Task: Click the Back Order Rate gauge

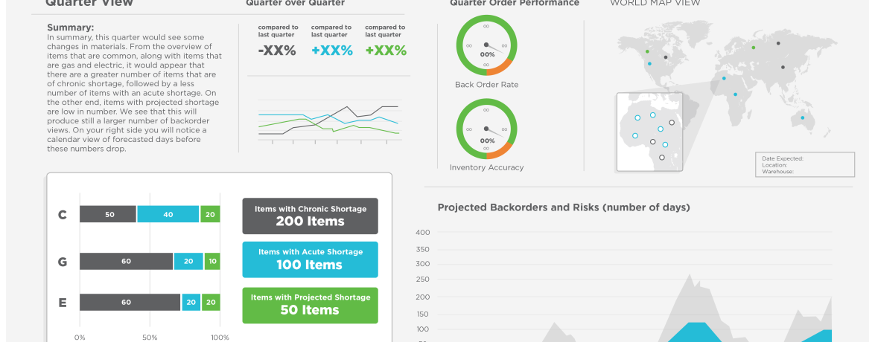Action: click(486, 45)
